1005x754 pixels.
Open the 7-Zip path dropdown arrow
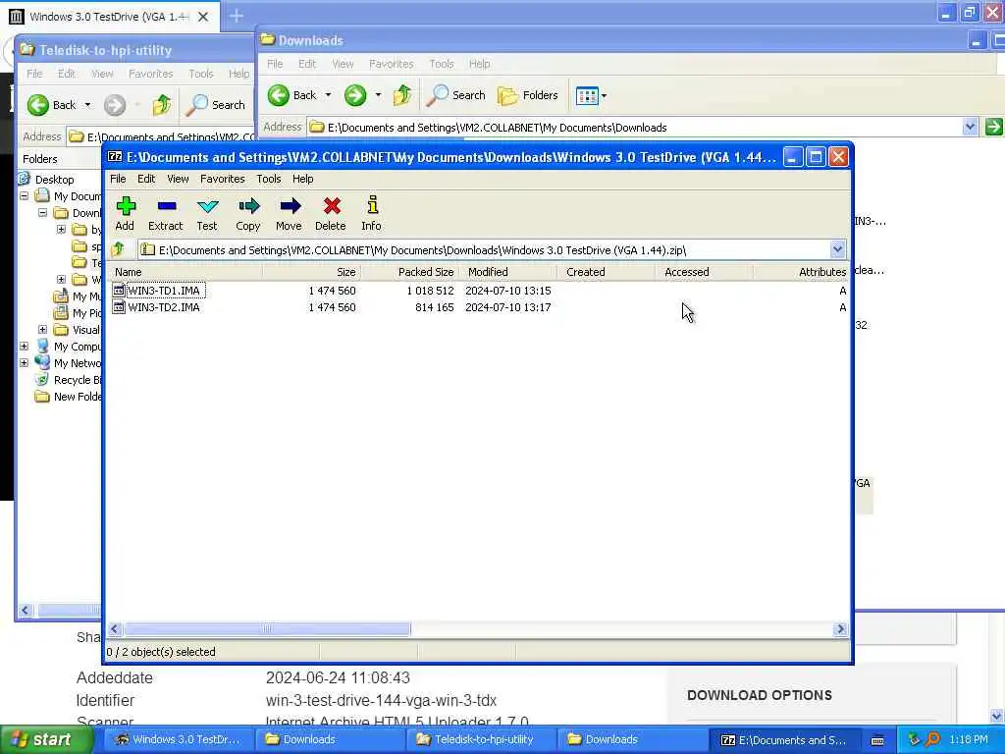point(837,249)
